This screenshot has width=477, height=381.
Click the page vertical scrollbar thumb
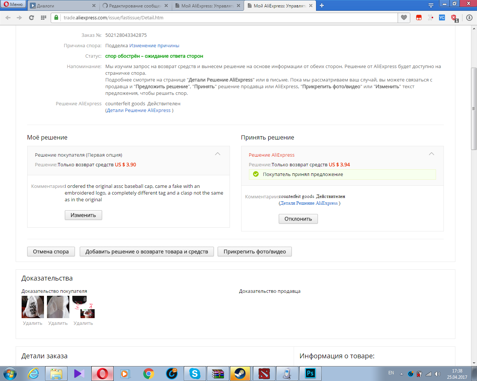coord(474,109)
